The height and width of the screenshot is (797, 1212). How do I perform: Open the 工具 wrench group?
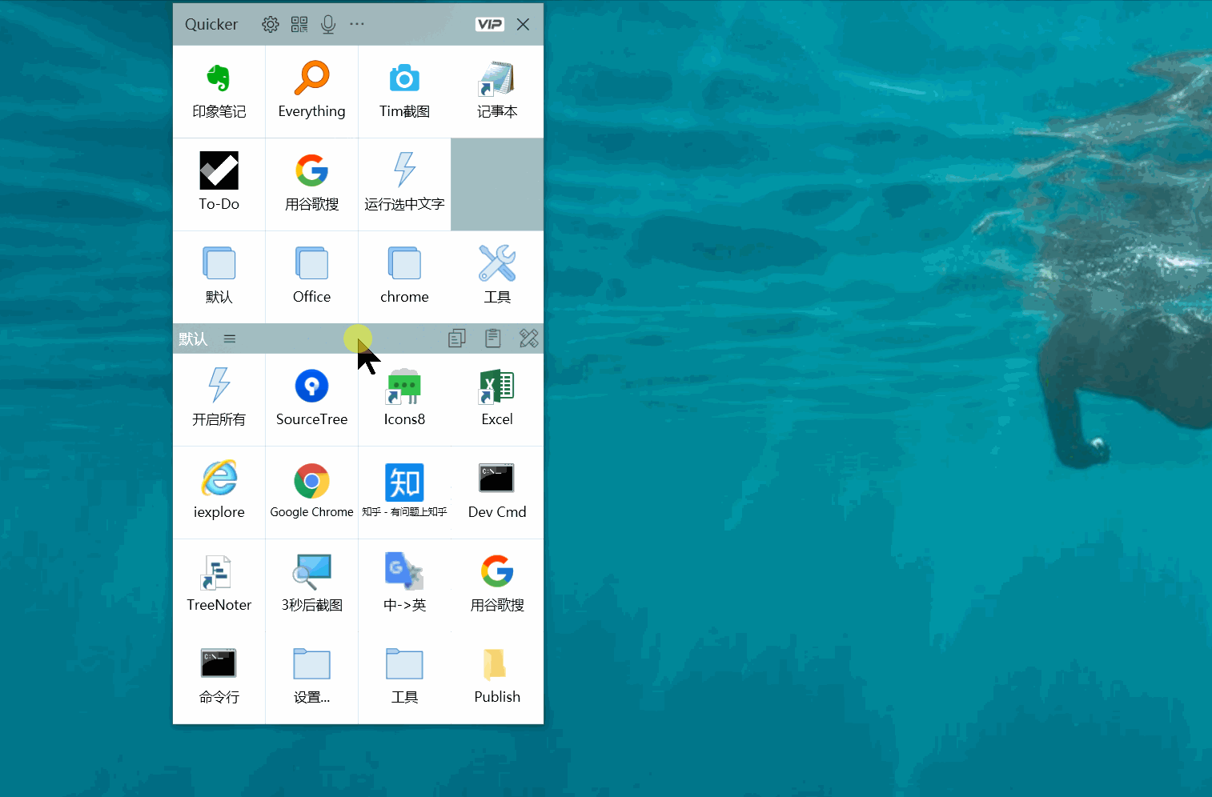click(497, 278)
